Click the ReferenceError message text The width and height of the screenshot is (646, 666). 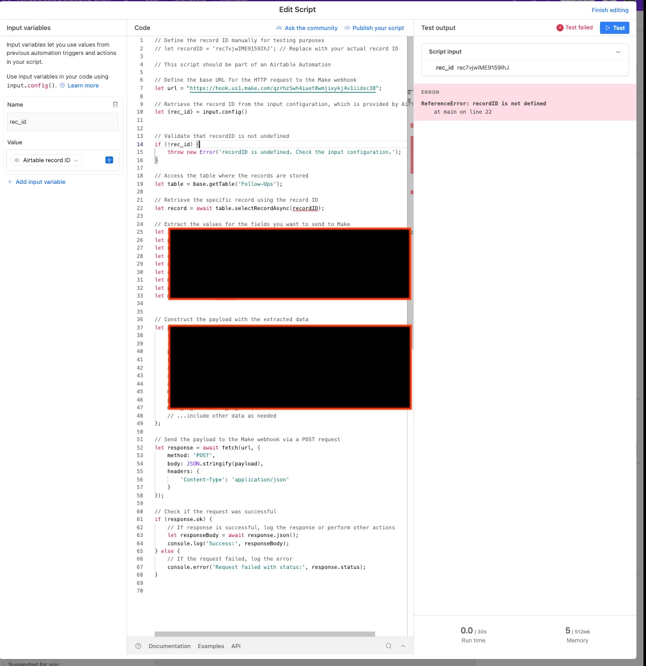click(x=484, y=103)
